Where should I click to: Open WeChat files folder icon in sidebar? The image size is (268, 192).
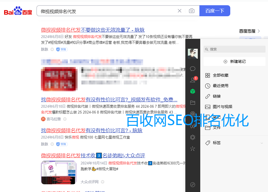193,102
